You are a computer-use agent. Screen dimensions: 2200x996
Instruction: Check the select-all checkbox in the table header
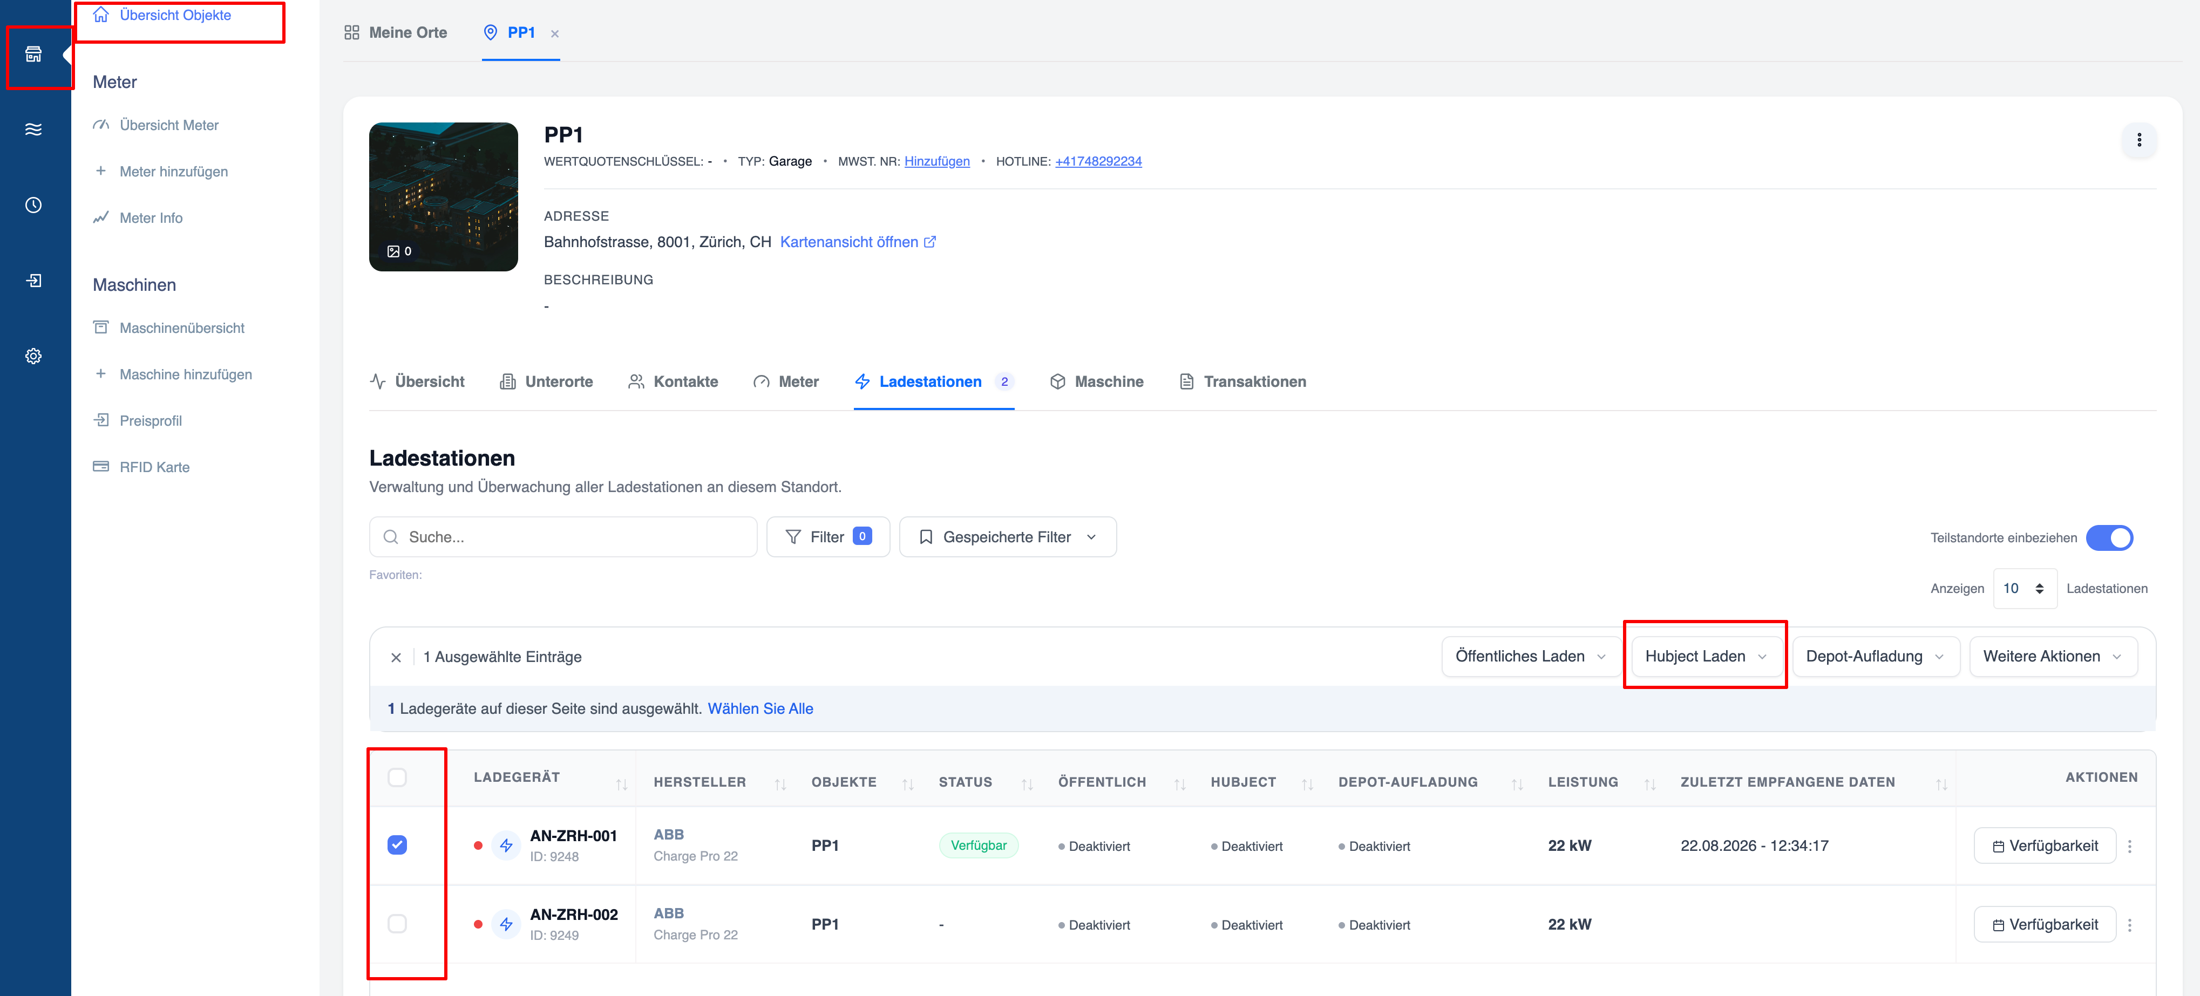pyautogui.click(x=397, y=777)
